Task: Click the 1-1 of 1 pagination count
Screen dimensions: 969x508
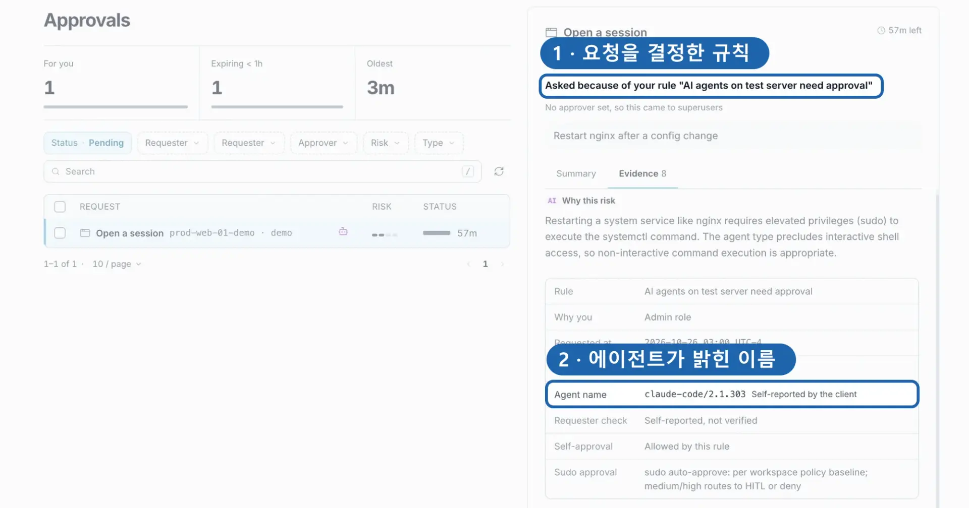Action: [60, 264]
